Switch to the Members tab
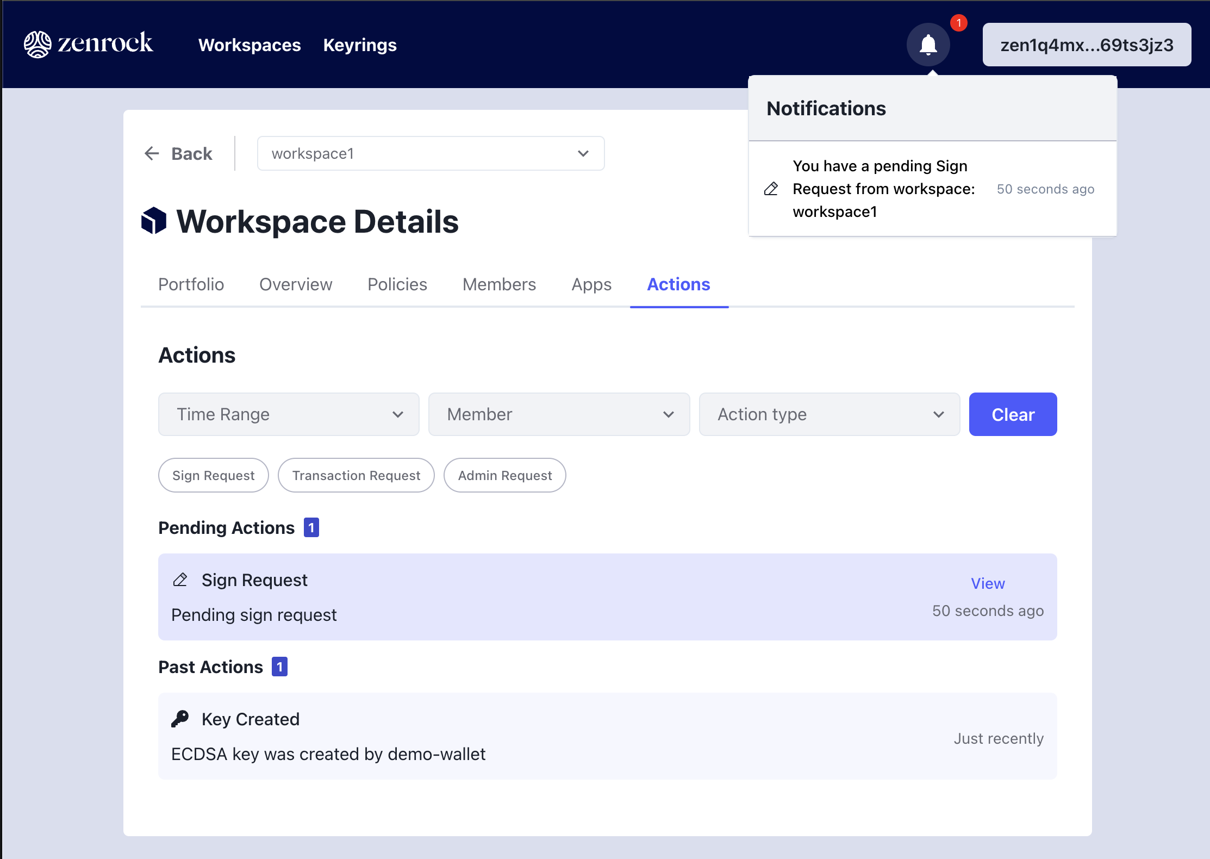1210x859 pixels. 499,284
